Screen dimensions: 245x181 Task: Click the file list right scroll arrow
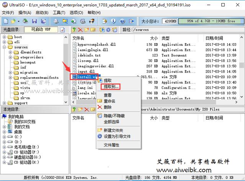click(x=236, y=102)
